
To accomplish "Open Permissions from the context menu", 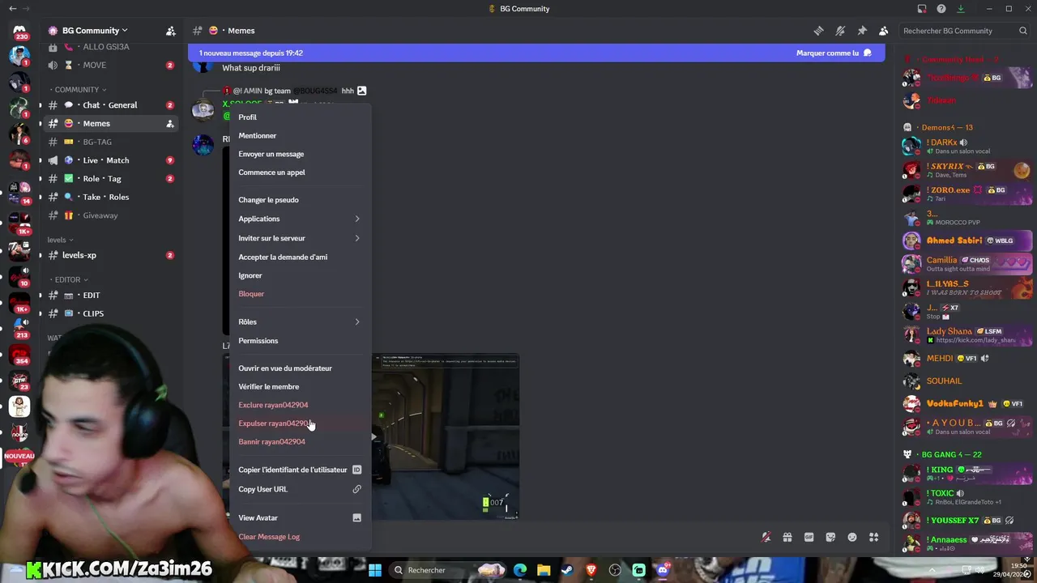I will point(299,341).
